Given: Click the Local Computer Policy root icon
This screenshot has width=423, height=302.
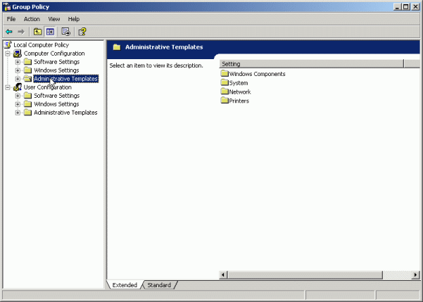Looking at the screenshot, I should (x=8, y=45).
